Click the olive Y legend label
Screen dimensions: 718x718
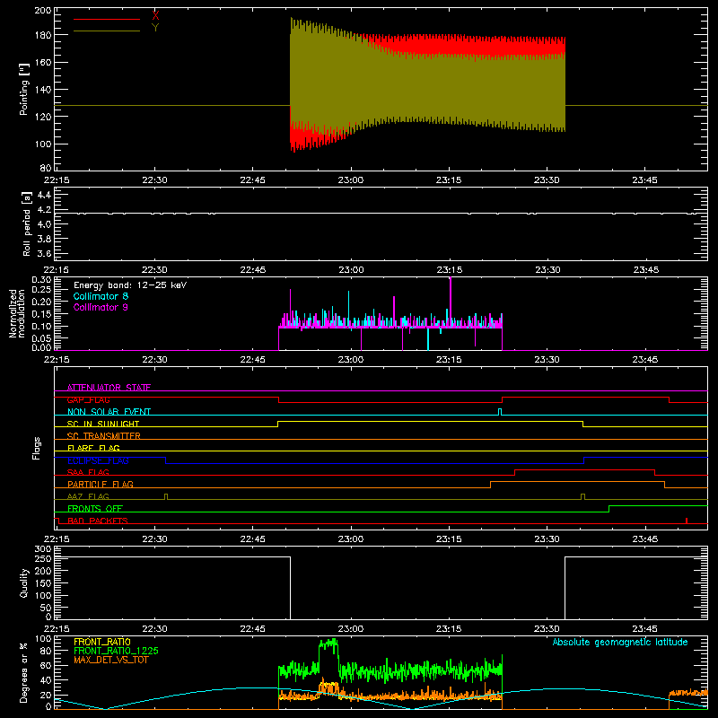coord(155,28)
